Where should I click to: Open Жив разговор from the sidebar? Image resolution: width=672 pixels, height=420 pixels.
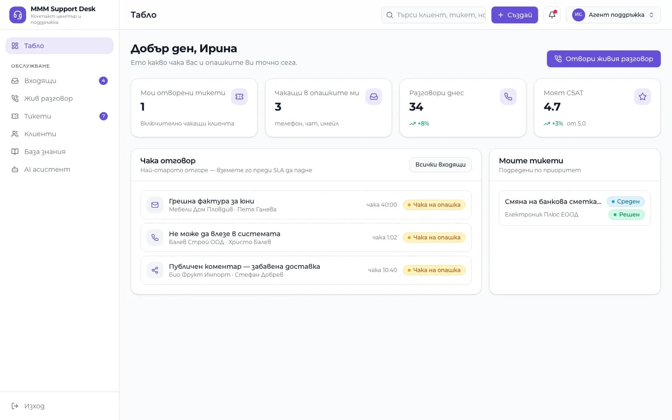pos(59,98)
